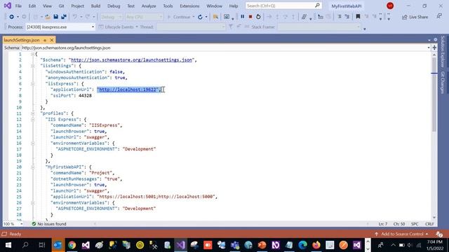Click the split editor button above scrollbar

(434, 48)
